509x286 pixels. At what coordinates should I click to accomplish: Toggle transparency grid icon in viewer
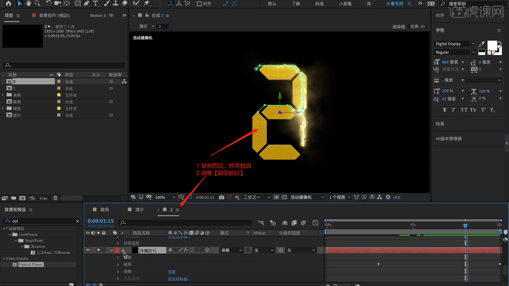[x=284, y=197]
